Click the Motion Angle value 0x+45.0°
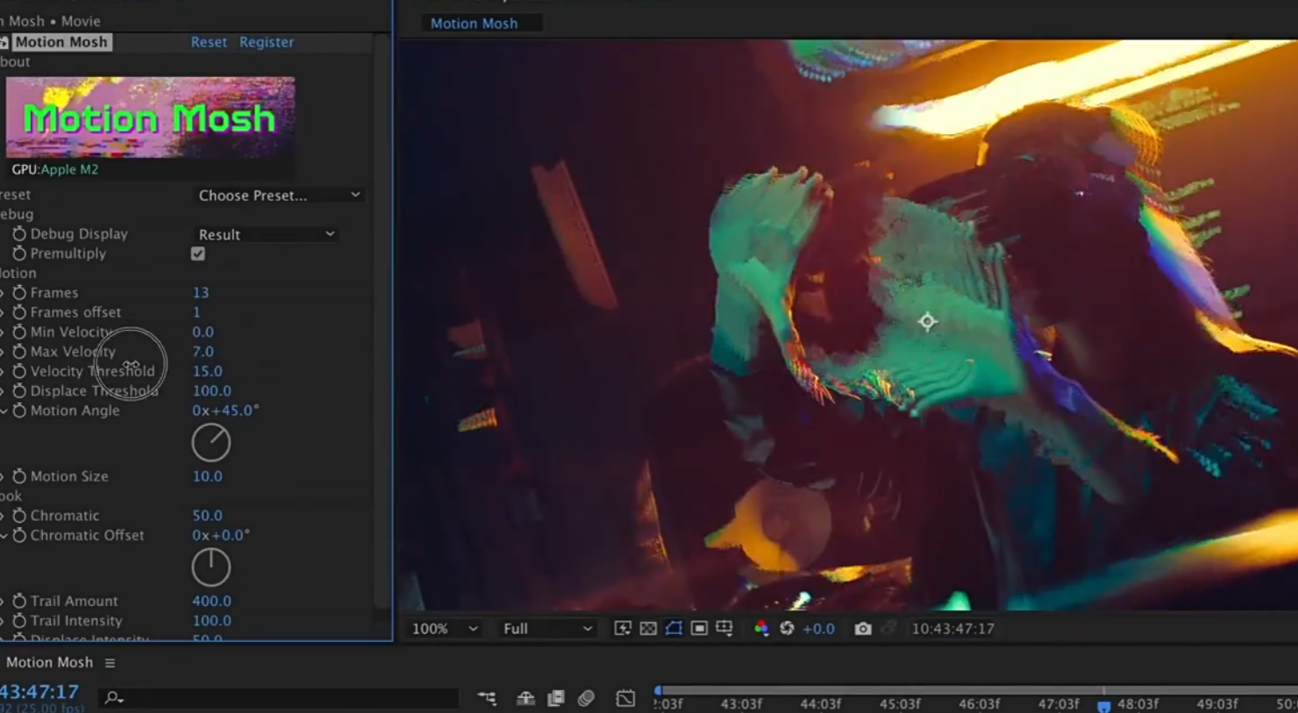Viewport: 1298px width, 713px height. (x=225, y=410)
